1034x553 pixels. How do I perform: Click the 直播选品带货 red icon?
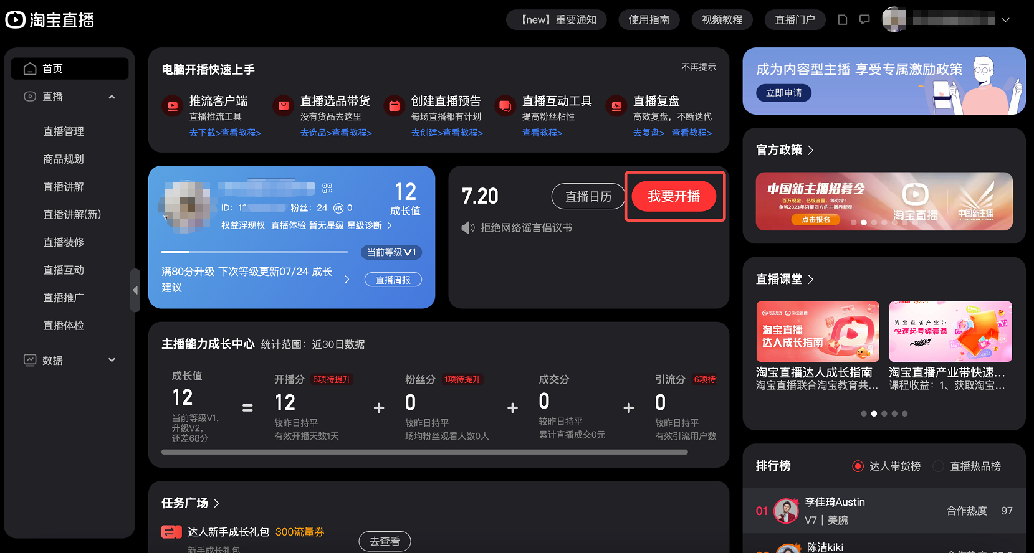283,106
